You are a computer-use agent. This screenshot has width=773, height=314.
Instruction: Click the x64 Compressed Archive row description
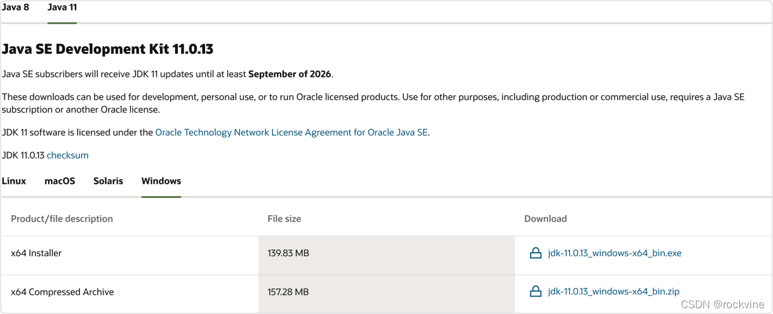coord(63,292)
